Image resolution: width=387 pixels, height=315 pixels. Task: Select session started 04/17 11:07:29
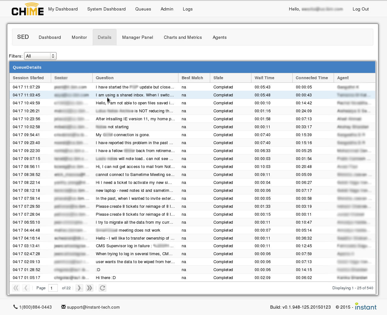pos(26,87)
